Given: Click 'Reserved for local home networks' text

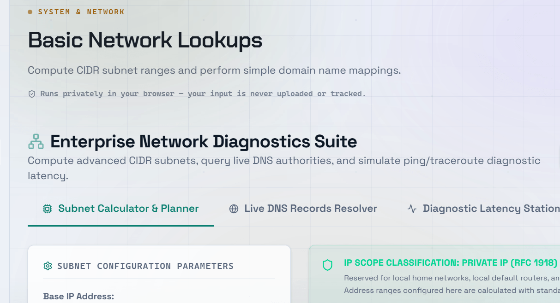Looking at the screenshot, I should [452, 278].
